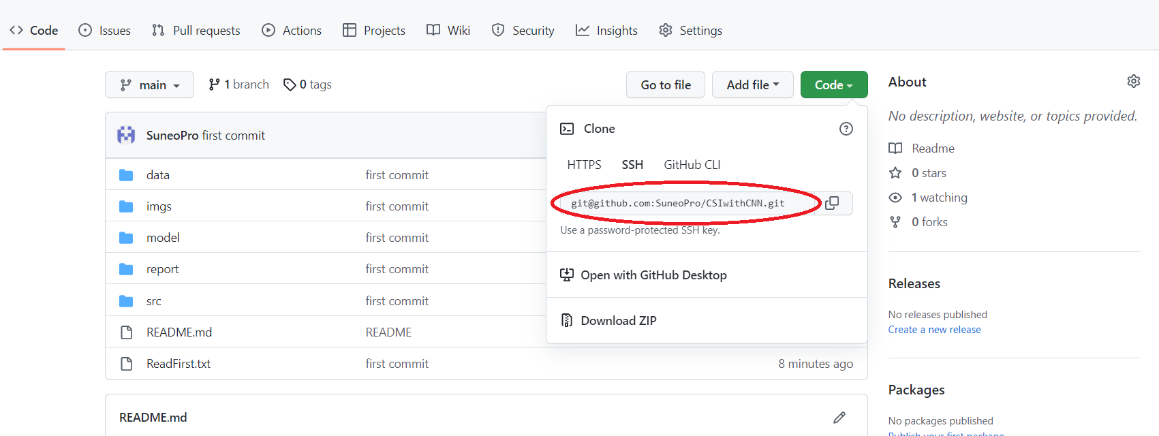Click the model folder icon
This screenshot has width=1159, height=436.
pos(126,238)
